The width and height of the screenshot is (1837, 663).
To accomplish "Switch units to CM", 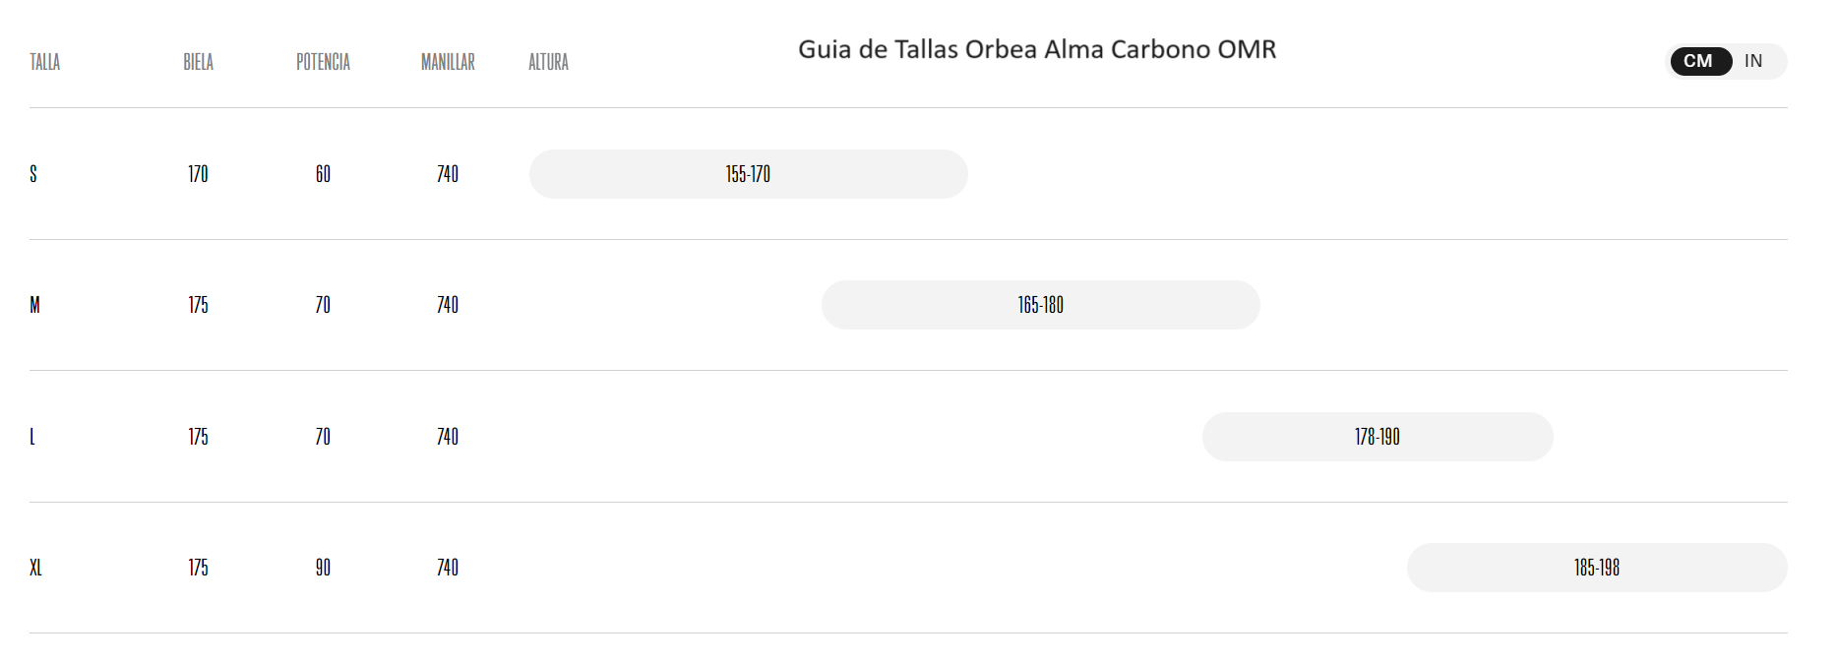I will coord(1699,61).
